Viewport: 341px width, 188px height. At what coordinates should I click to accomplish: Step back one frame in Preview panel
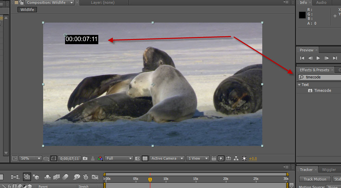click(310, 58)
